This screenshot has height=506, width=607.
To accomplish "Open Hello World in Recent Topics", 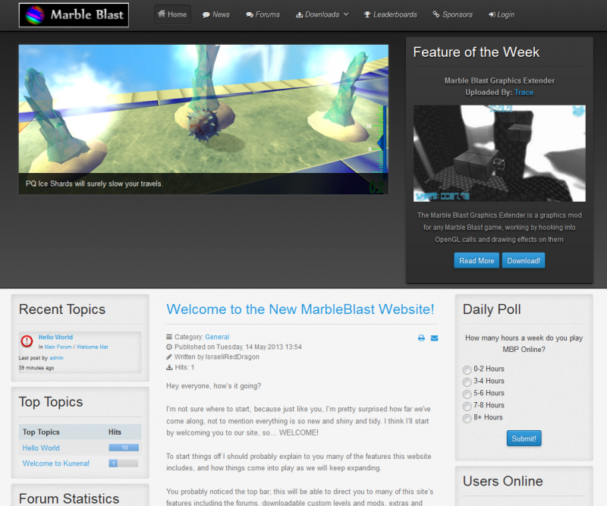I will click(x=55, y=337).
